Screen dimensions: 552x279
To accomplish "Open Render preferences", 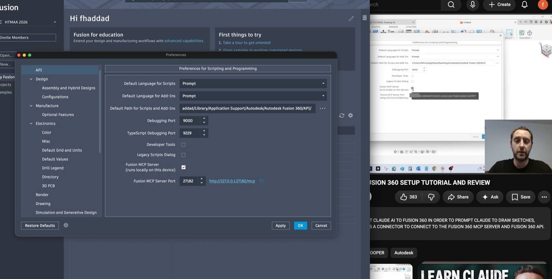I will [x=42, y=195].
